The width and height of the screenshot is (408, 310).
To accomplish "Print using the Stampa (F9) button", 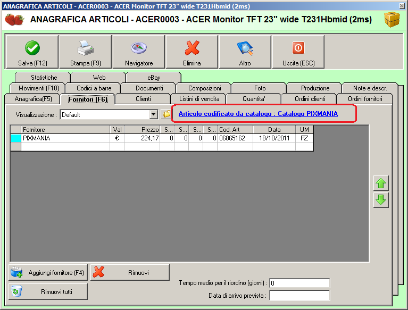I will point(86,52).
